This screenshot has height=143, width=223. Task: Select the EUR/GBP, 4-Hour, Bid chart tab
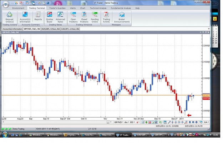pos(51,29)
